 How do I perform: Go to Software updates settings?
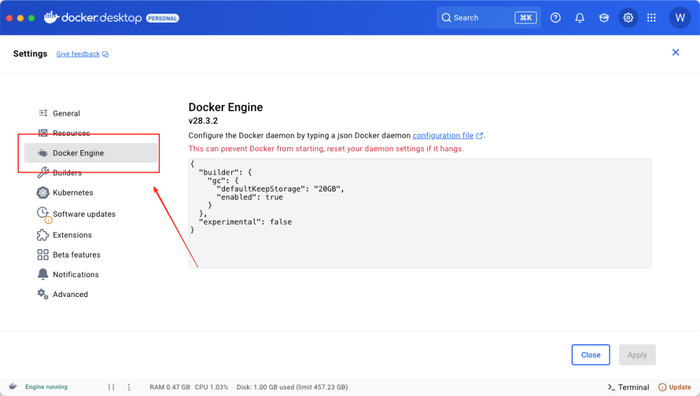[84, 214]
